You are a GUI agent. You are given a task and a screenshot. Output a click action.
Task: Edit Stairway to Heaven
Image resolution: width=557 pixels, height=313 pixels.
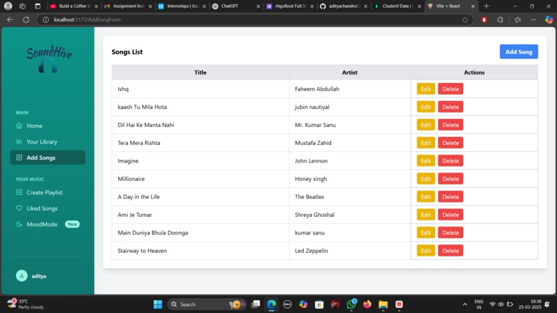coord(426,251)
